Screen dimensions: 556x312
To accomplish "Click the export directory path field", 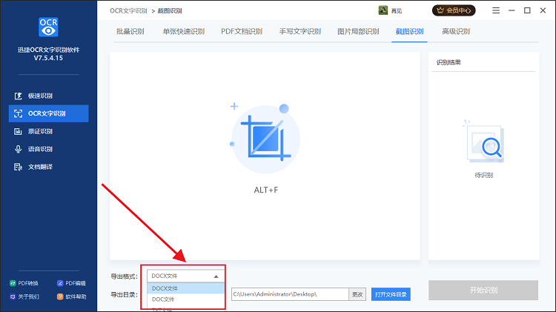I will (290, 294).
